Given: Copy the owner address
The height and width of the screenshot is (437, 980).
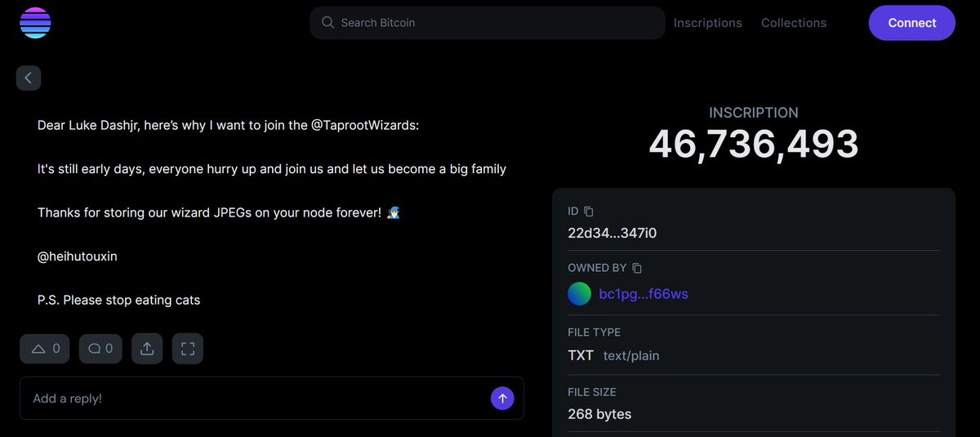Looking at the screenshot, I should click(x=638, y=268).
